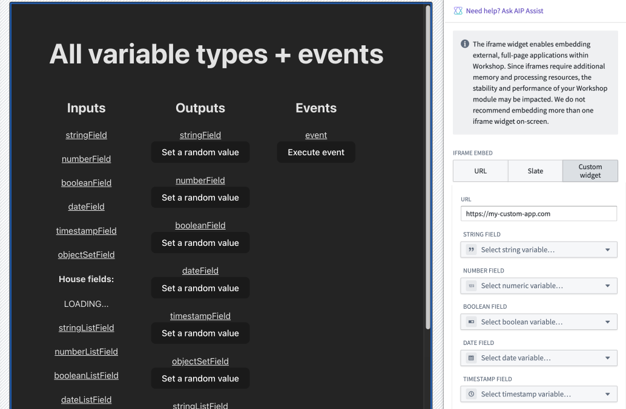The height and width of the screenshot is (409, 626).
Task: Switch to the URL embed tab
Action: coord(480,171)
